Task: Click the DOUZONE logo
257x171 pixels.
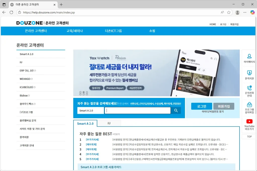Action: (x=30, y=23)
